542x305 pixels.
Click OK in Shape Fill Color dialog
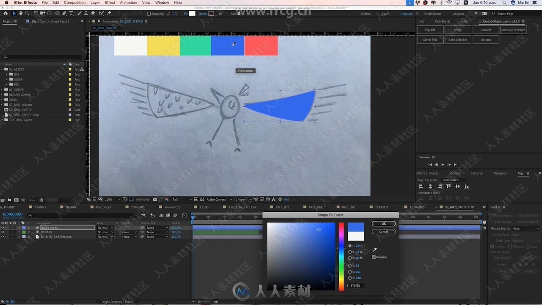click(x=384, y=224)
